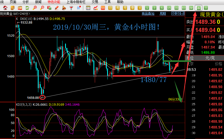Select the 2hr period
The height and width of the screenshot is (139, 224).
point(191,8)
